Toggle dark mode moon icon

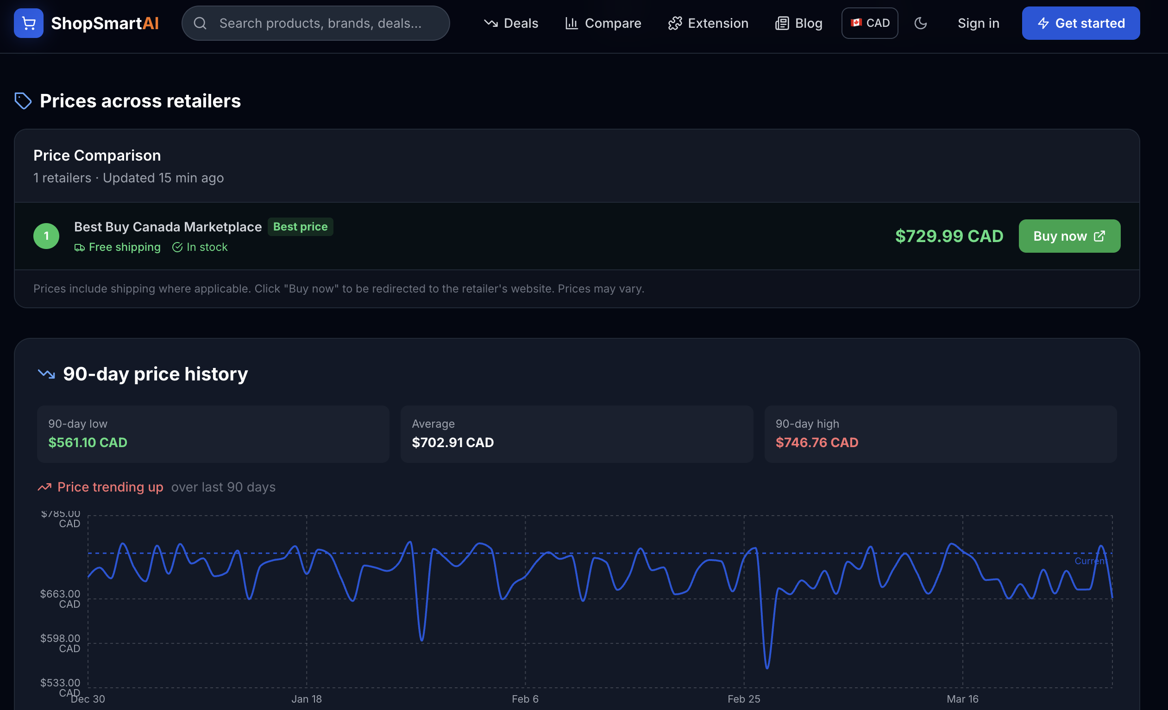coord(920,23)
